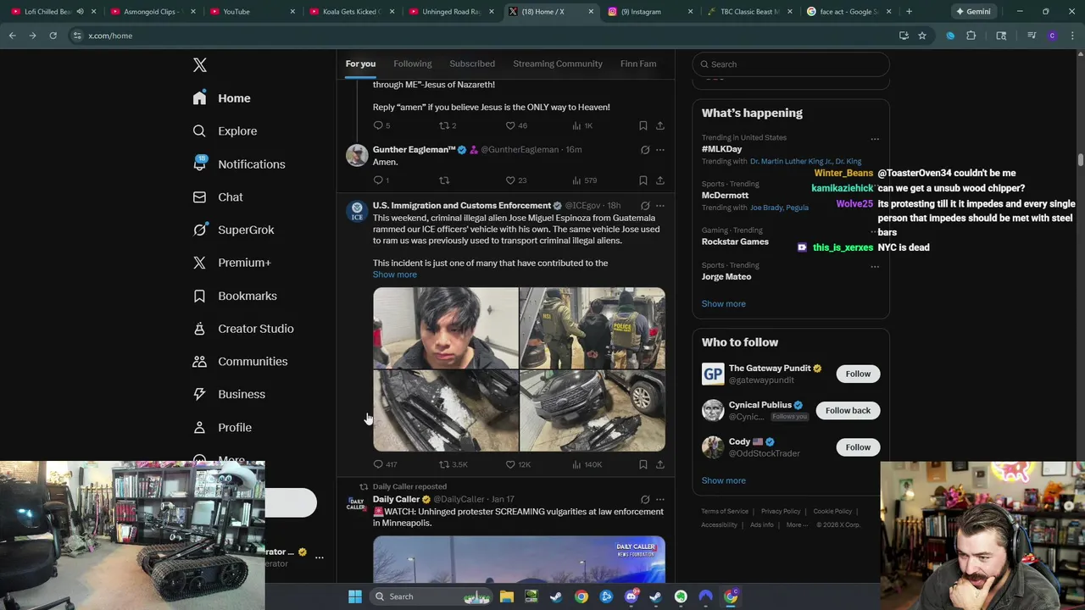
Task: Follow The Gateway Pundit
Action: (x=858, y=374)
